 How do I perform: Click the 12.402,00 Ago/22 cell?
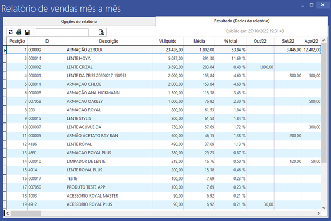coord(311,50)
